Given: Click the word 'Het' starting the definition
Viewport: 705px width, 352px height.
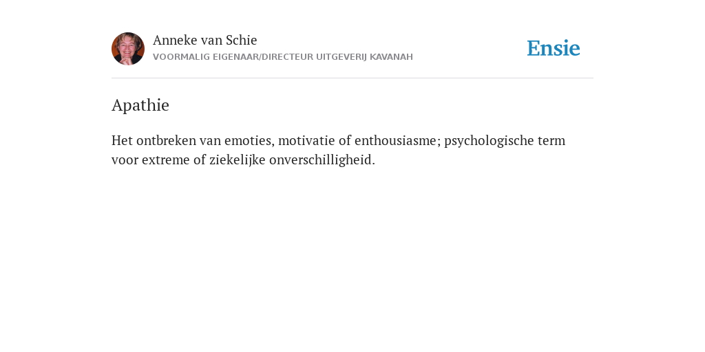Looking at the screenshot, I should [123, 140].
